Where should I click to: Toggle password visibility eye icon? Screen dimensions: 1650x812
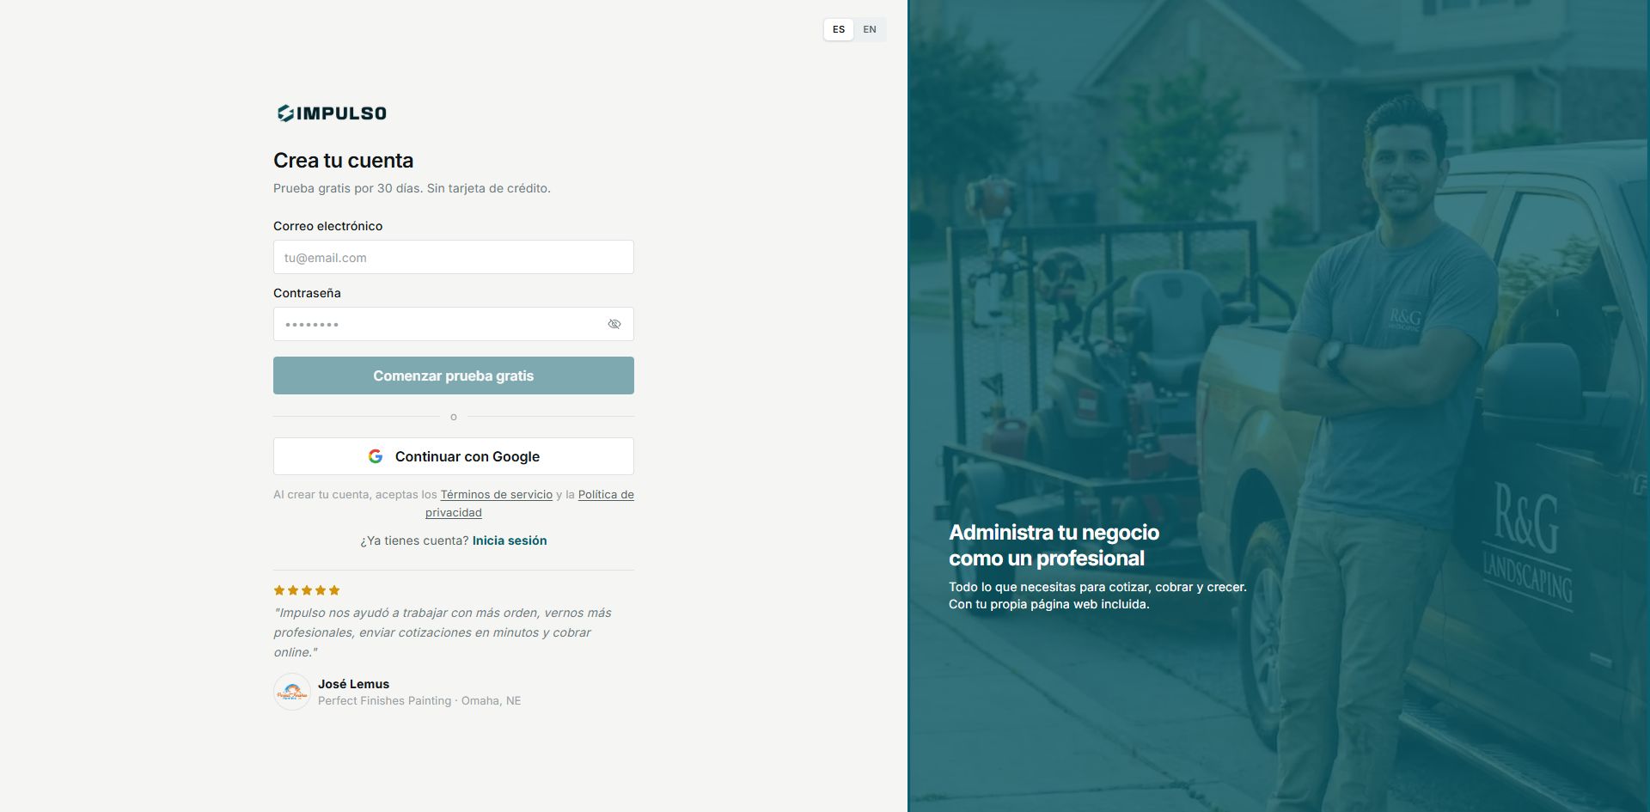pos(614,324)
